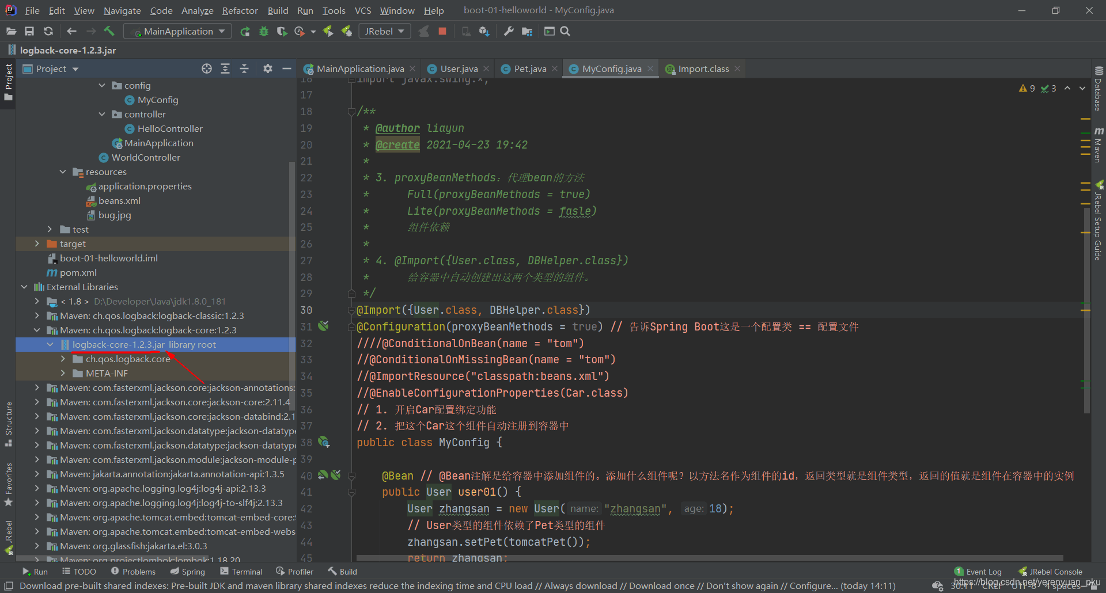Open the VCS menu
This screenshot has width=1106, height=593.
(363, 10)
